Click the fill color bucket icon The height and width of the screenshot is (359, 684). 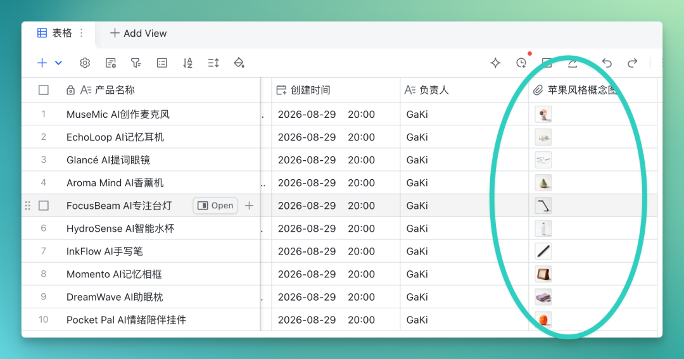(239, 63)
